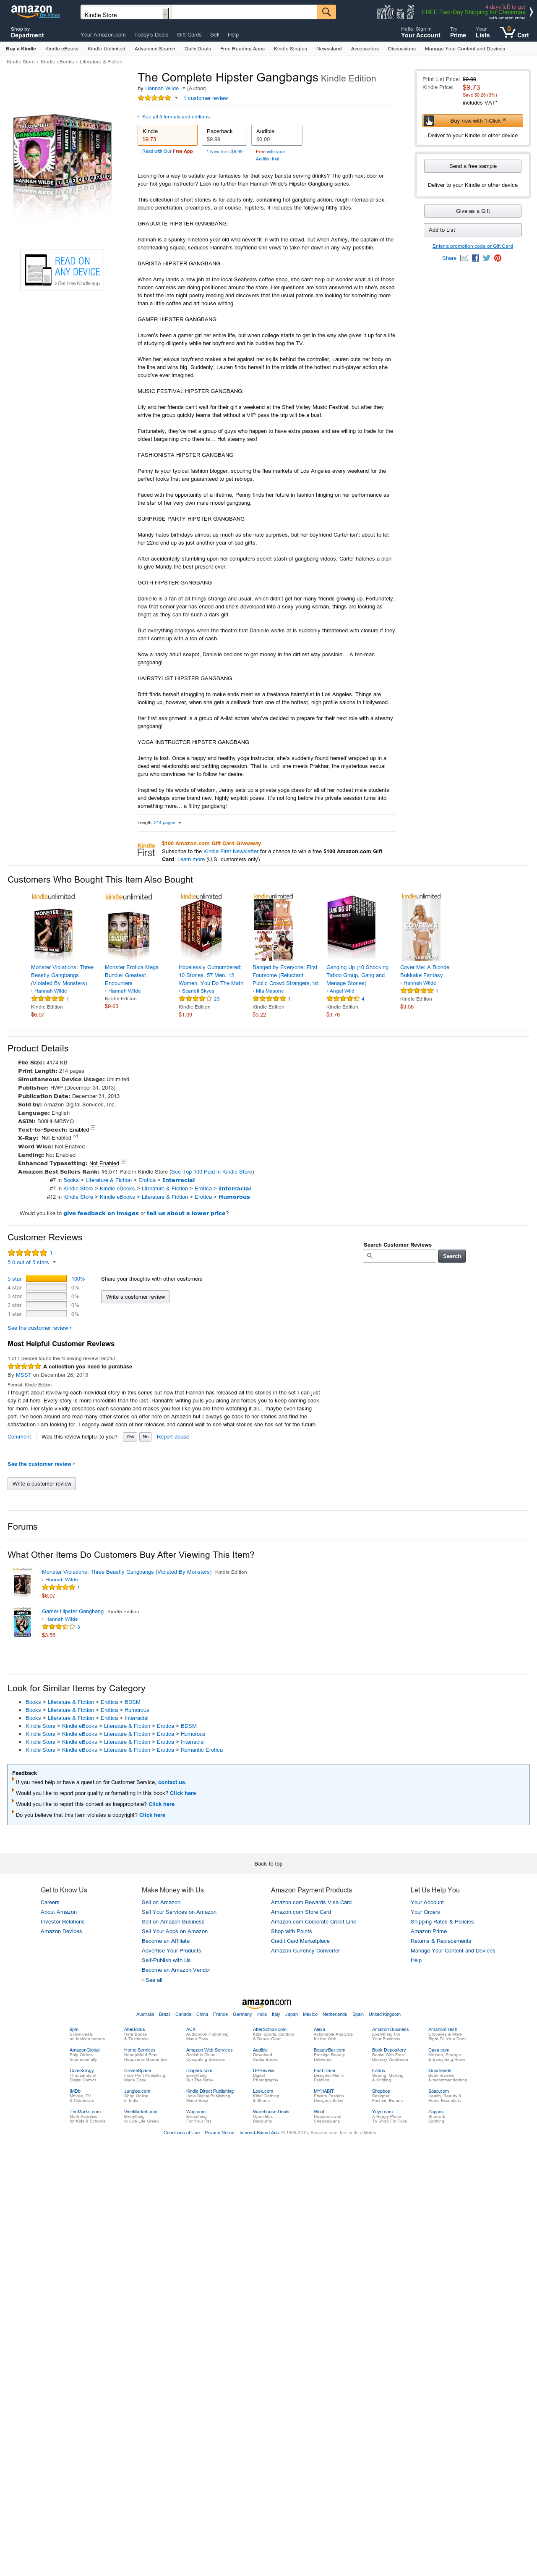Open Today's Deals in top menu
537x2576 pixels.
(151, 34)
